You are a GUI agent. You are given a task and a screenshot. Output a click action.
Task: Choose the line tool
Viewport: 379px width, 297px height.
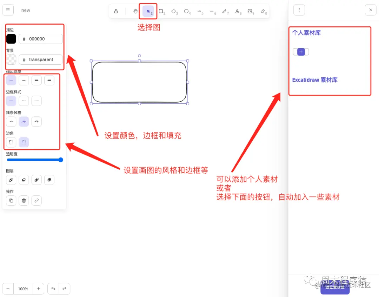212,11
